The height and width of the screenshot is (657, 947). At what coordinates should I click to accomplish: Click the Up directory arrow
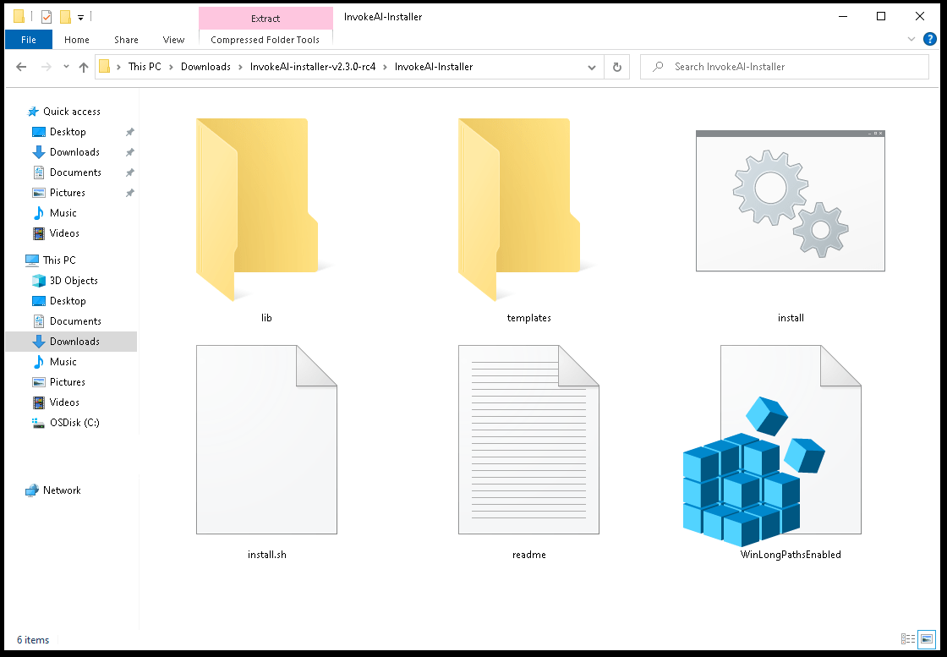(x=84, y=68)
